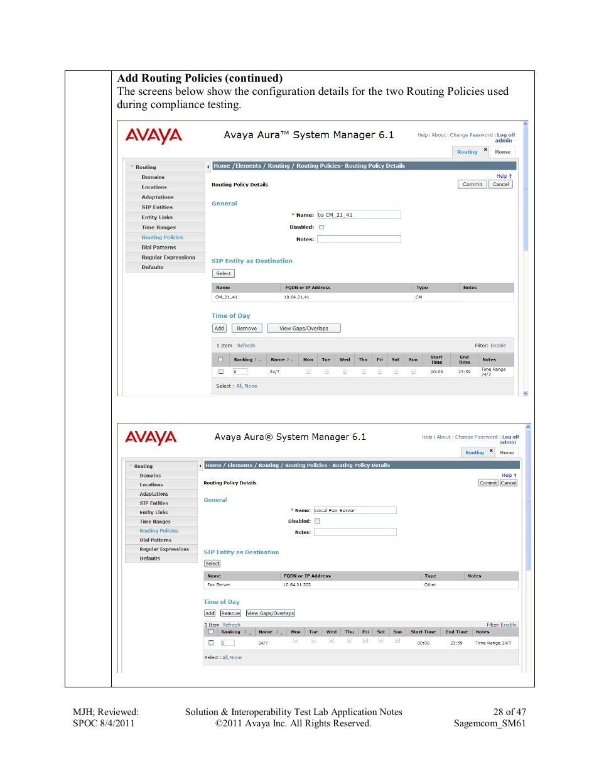Click the Name field containing Local Fax Server
The width and height of the screenshot is (599, 776).
355,510
